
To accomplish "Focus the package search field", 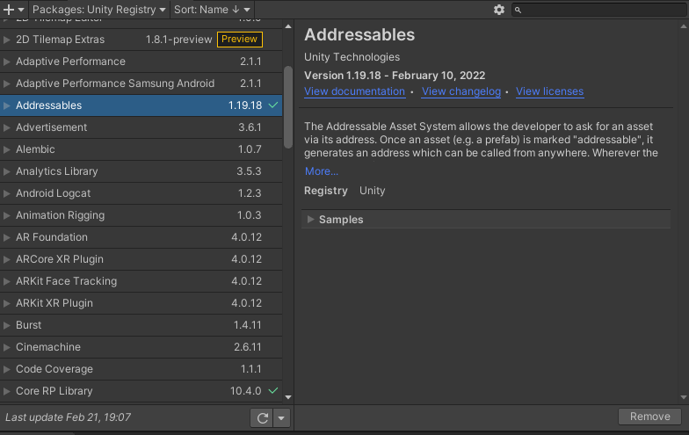I will click(598, 10).
